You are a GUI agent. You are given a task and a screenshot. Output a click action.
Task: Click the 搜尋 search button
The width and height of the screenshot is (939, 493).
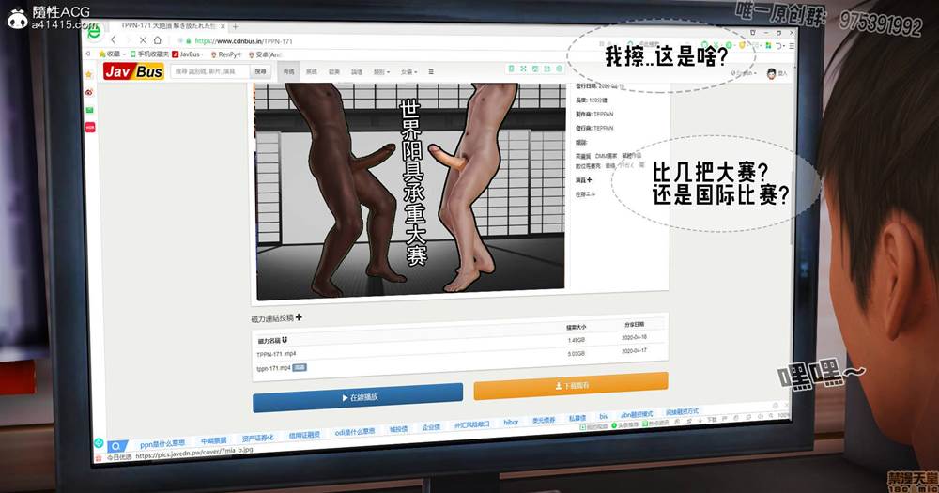260,71
